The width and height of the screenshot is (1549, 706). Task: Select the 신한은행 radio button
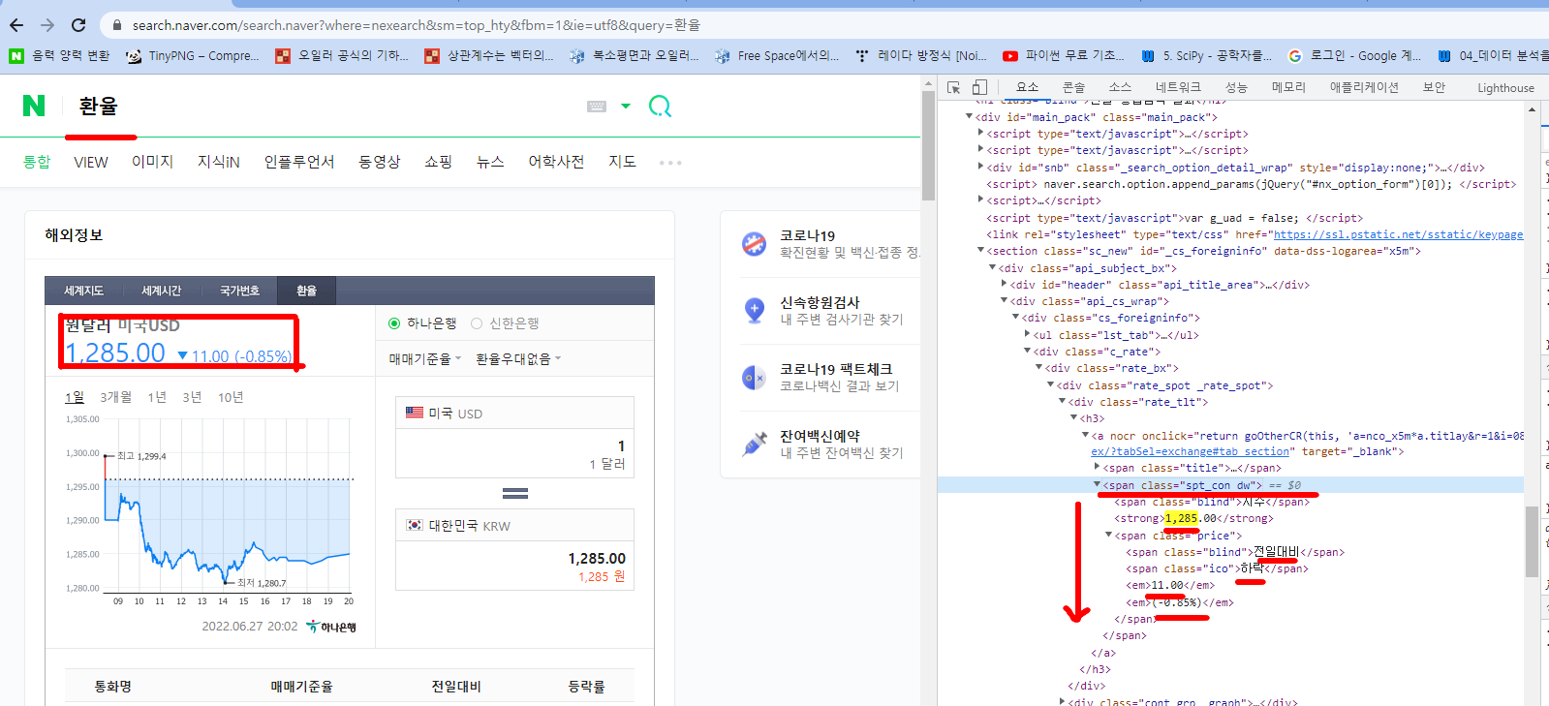(x=477, y=323)
